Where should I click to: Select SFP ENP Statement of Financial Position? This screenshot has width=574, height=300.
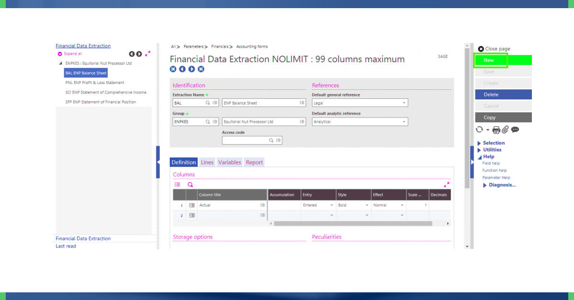pyautogui.click(x=100, y=102)
